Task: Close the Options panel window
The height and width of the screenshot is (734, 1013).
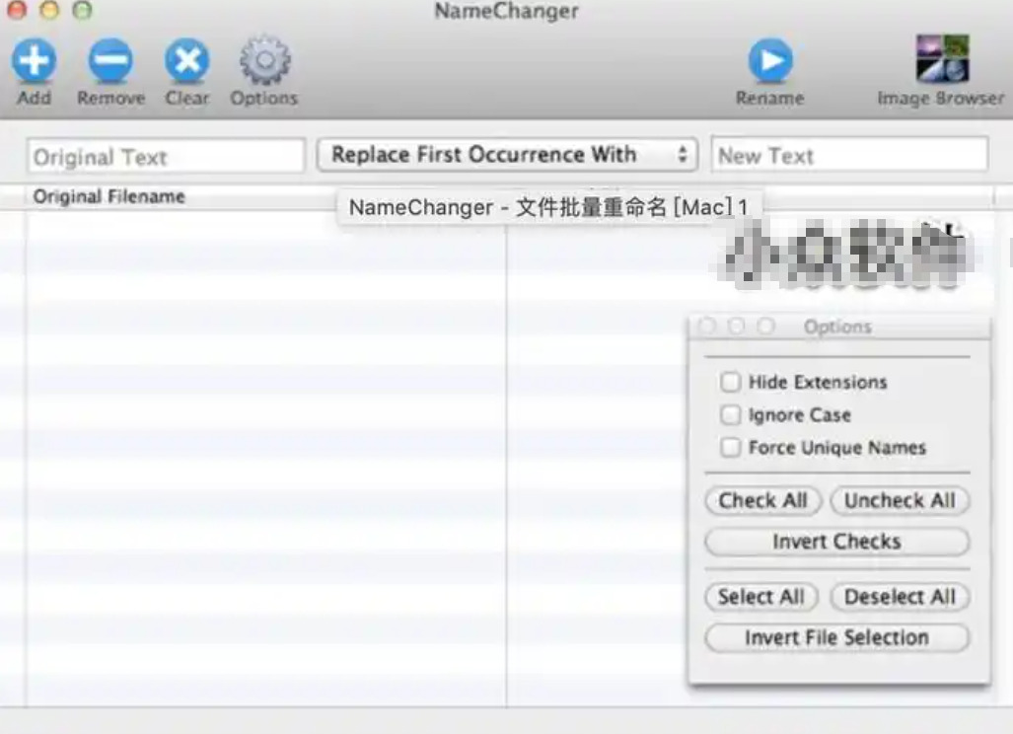Action: click(x=707, y=326)
